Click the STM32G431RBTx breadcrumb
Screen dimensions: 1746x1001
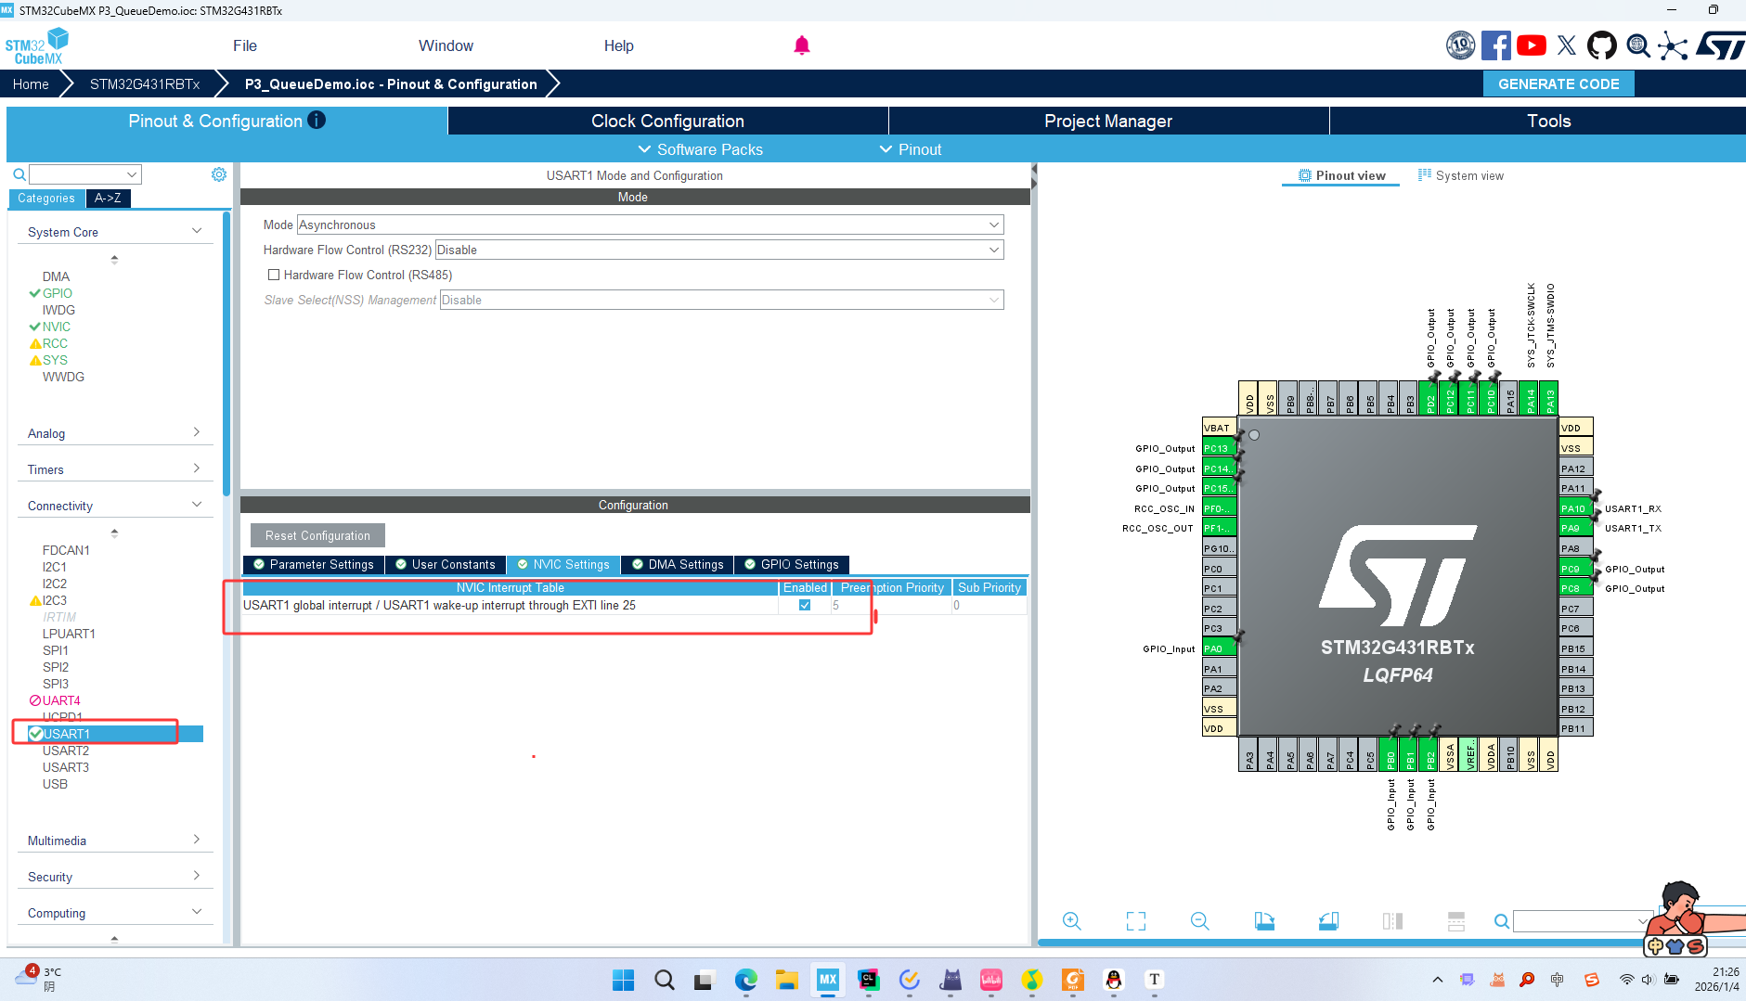click(145, 83)
